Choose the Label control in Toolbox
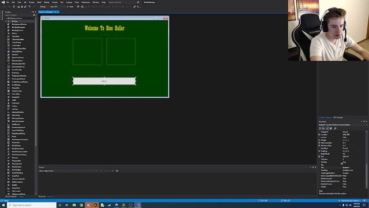Image resolution: width=369 pixels, height=208 pixels. point(14,100)
